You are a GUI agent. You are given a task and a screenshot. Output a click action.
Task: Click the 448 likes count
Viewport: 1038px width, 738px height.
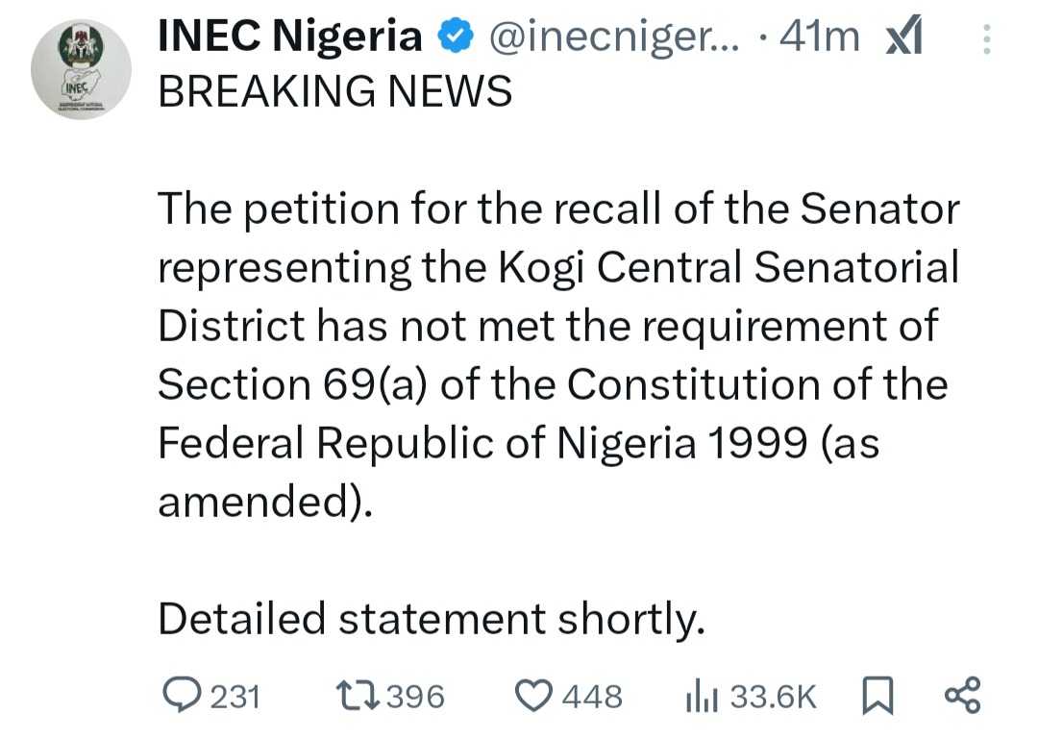pos(592,697)
